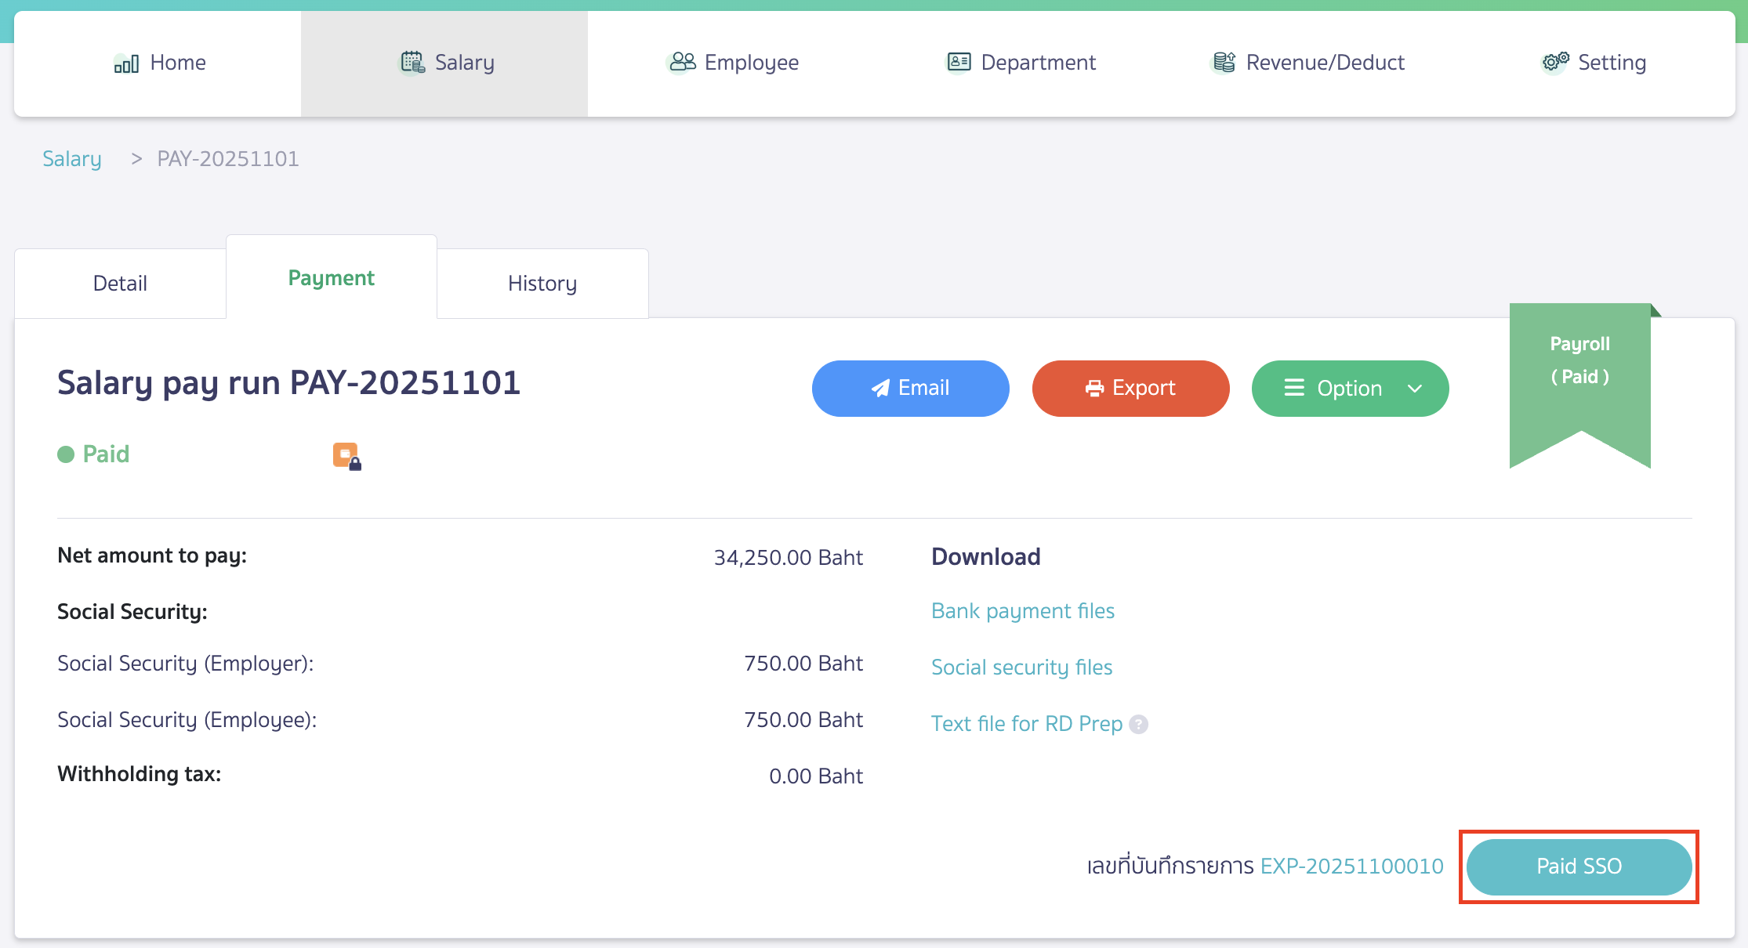Click the locked document icon beside Paid status
The height and width of the screenshot is (948, 1748).
coord(347,455)
